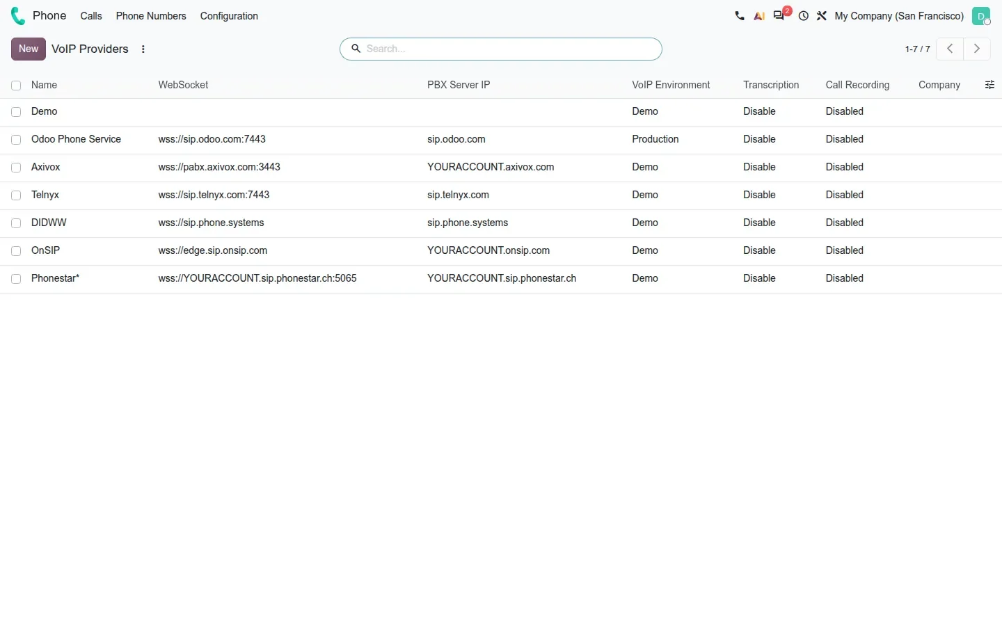The width and height of the screenshot is (1002, 626).
Task: Open the AI assistant icon in navbar
Action: [x=759, y=16]
